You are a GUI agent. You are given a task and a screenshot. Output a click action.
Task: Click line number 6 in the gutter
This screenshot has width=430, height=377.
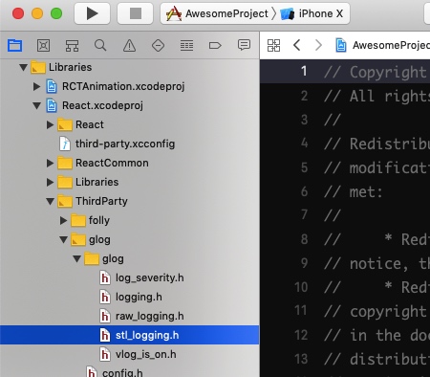(304, 191)
